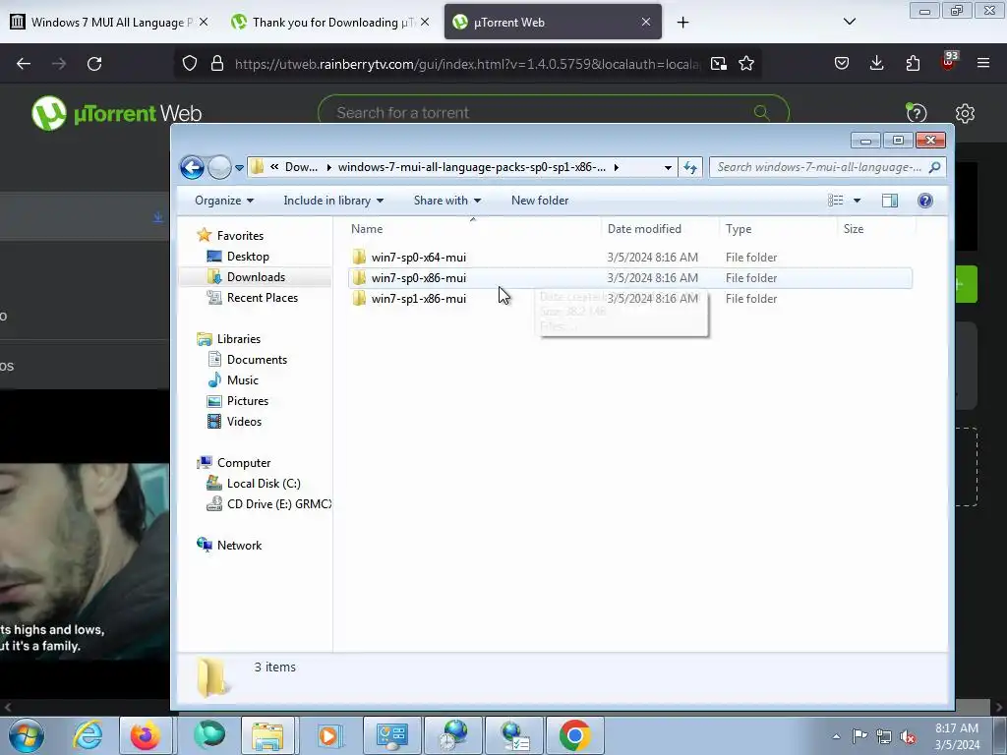Select Libraries in the navigation pane
This screenshot has height=755, width=1007.
[x=229, y=339]
